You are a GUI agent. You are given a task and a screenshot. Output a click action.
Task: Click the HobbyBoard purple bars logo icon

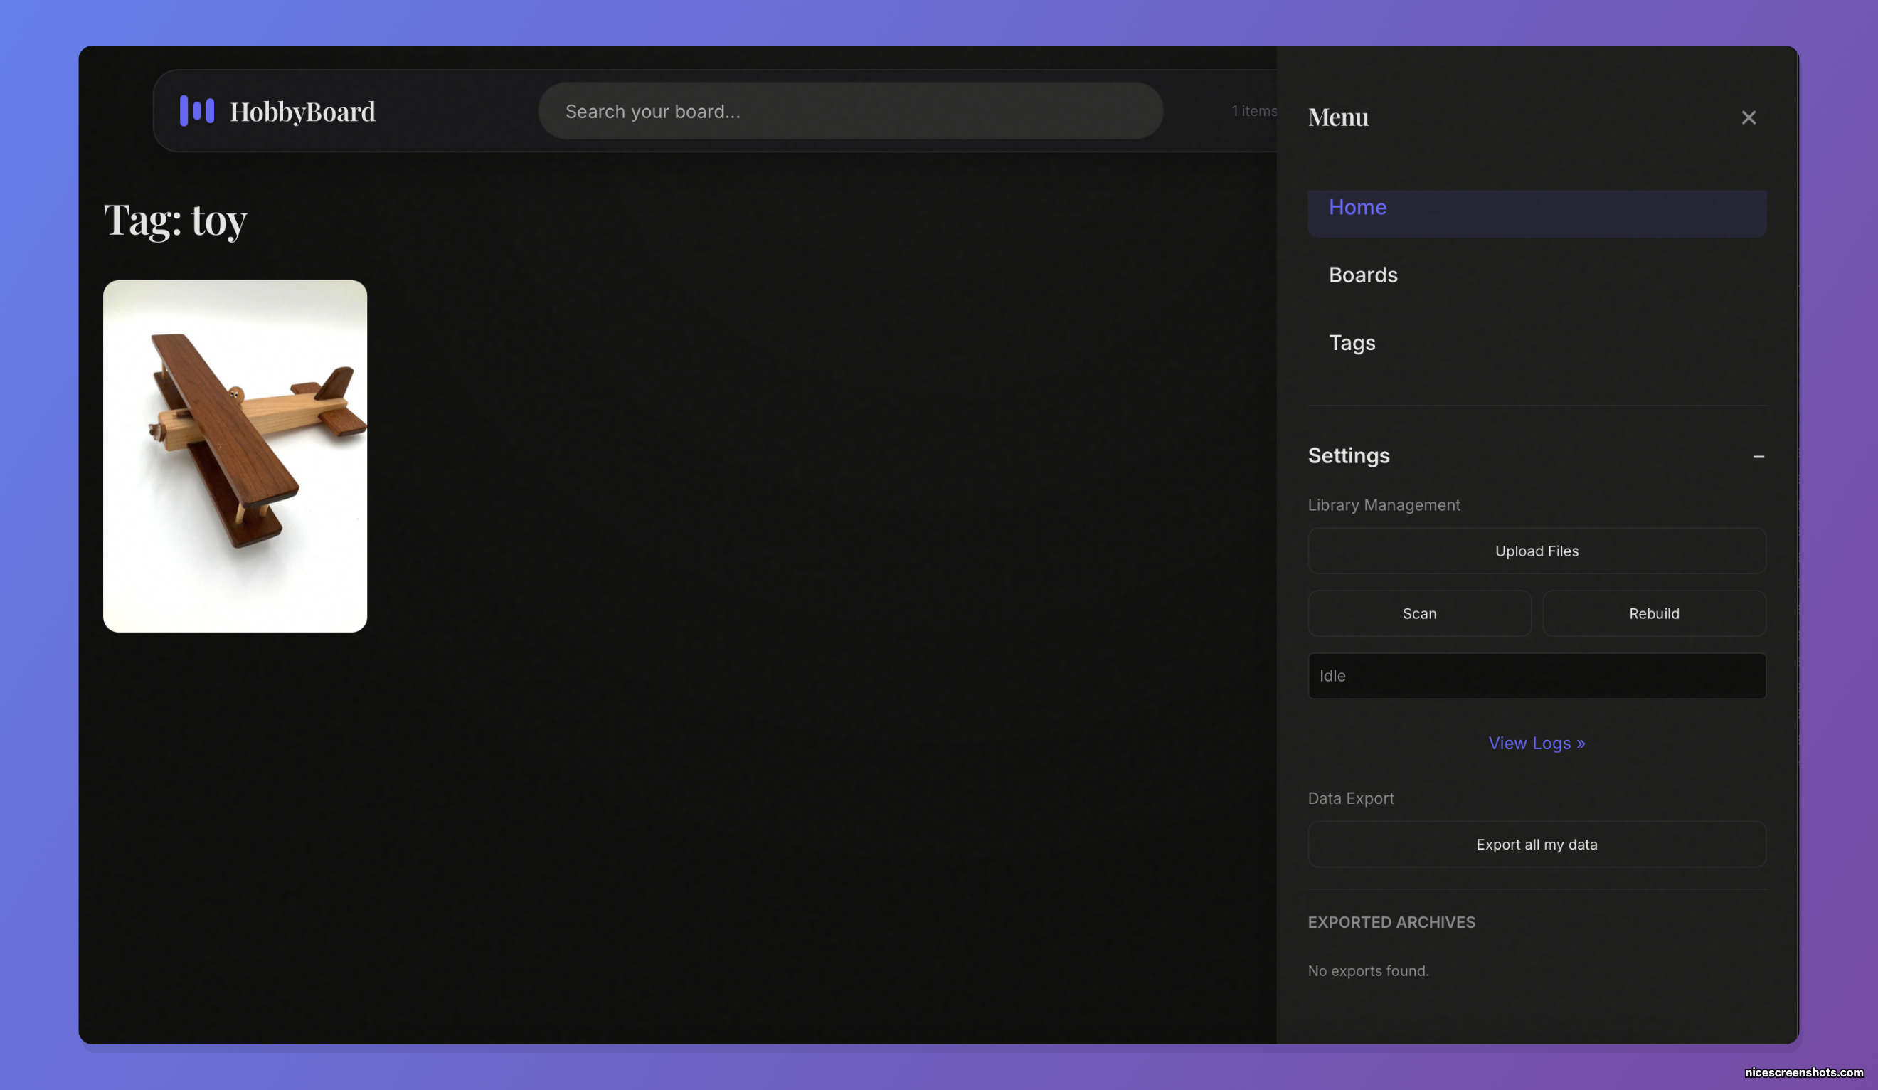(197, 110)
